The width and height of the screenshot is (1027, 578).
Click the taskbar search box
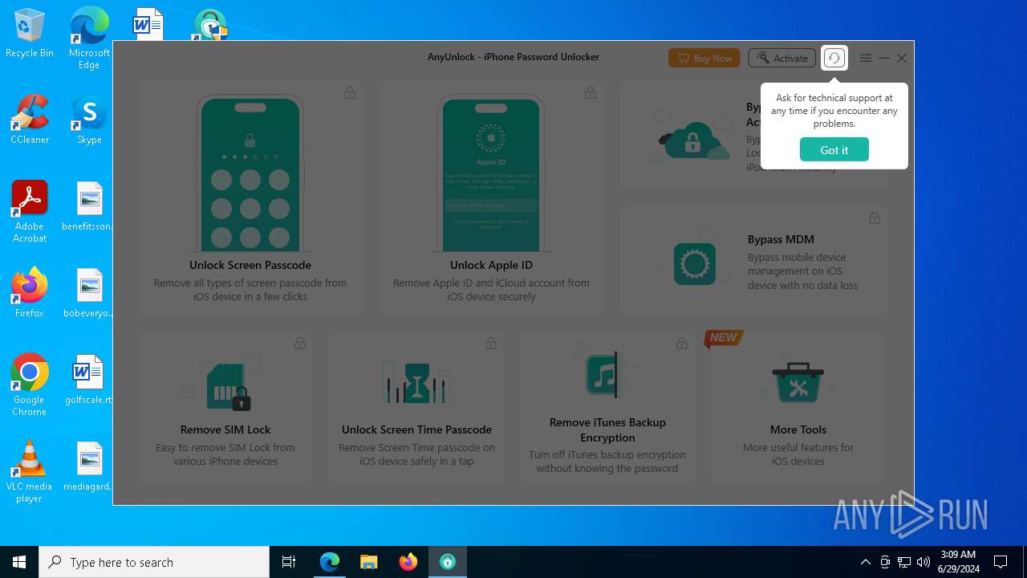[x=154, y=562]
